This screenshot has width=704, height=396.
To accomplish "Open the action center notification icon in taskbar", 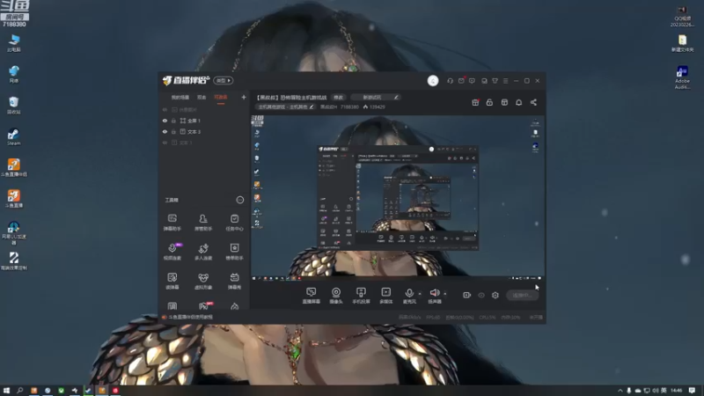I will (x=692, y=391).
